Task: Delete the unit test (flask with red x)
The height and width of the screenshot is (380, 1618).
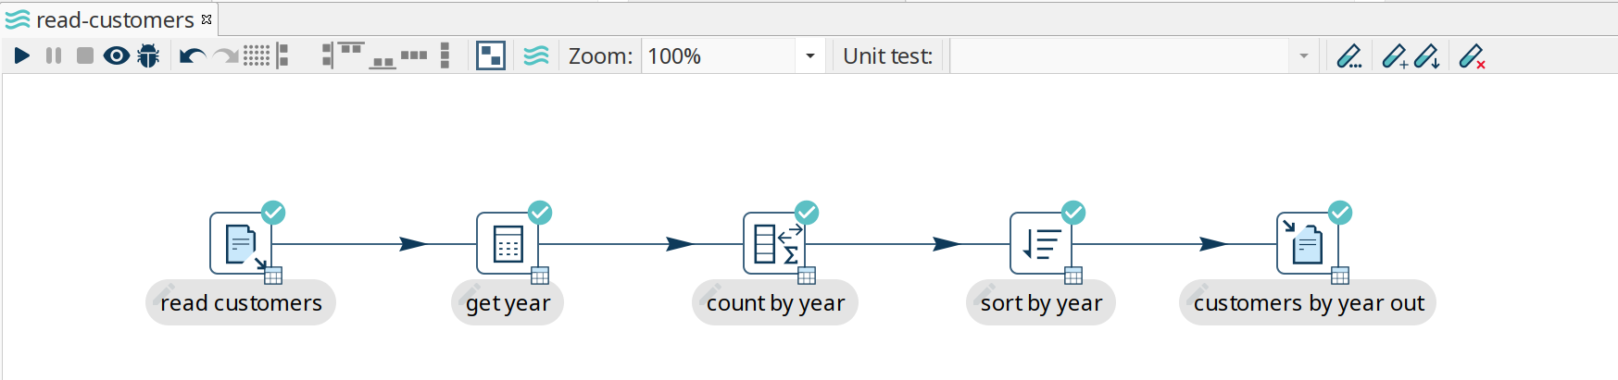Action: pos(1472,56)
